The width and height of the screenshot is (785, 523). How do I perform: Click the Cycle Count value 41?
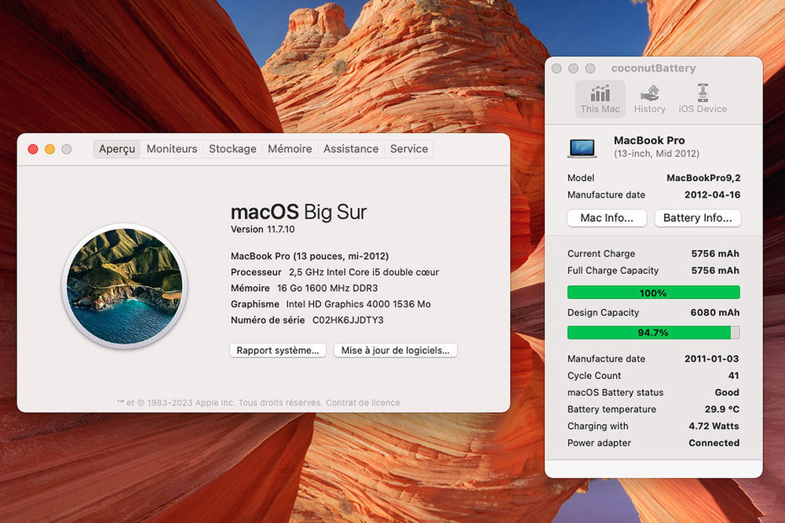pos(733,376)
